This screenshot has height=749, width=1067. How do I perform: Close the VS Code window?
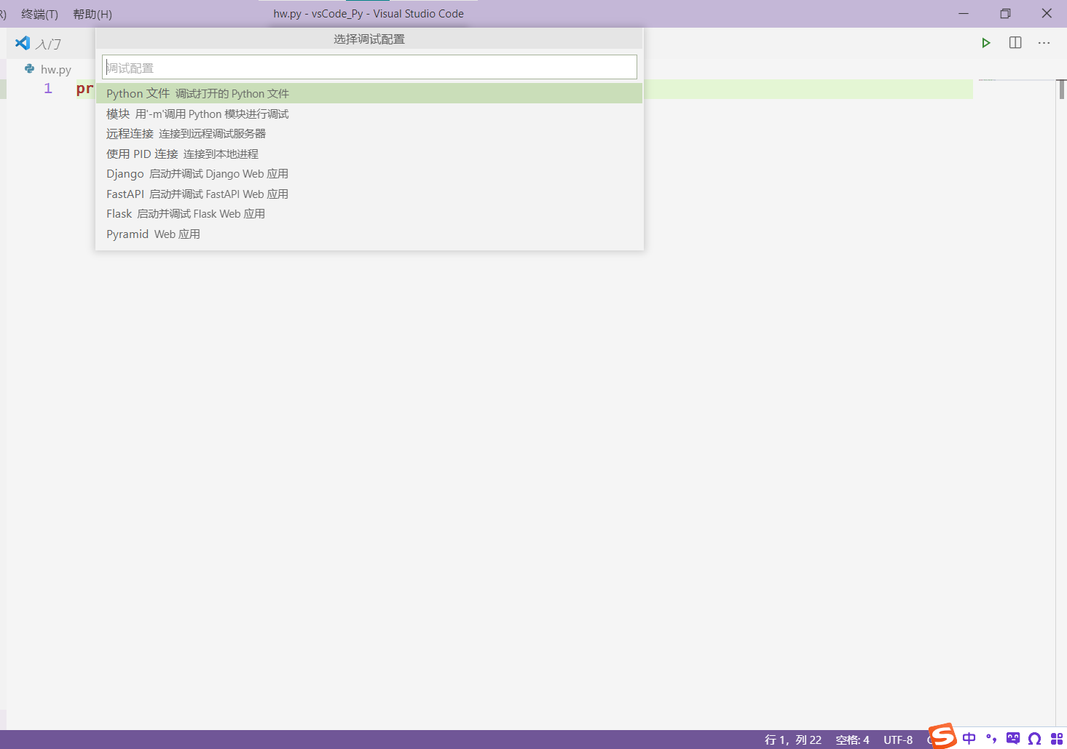[x=1047, y=13]
